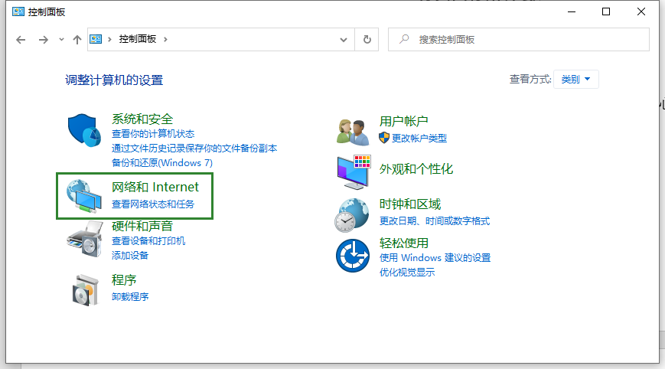The height and width of the screenshot is (369, 665).
Task: Click the 网络和 Internet globe icon
Action: (83, 196)
